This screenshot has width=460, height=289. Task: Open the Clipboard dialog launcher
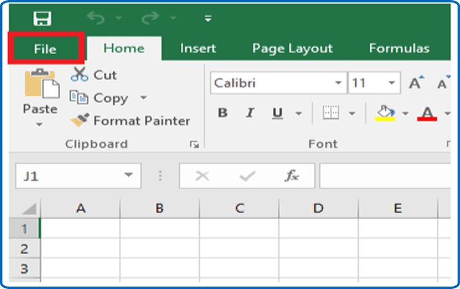click(x=194, y=145)
